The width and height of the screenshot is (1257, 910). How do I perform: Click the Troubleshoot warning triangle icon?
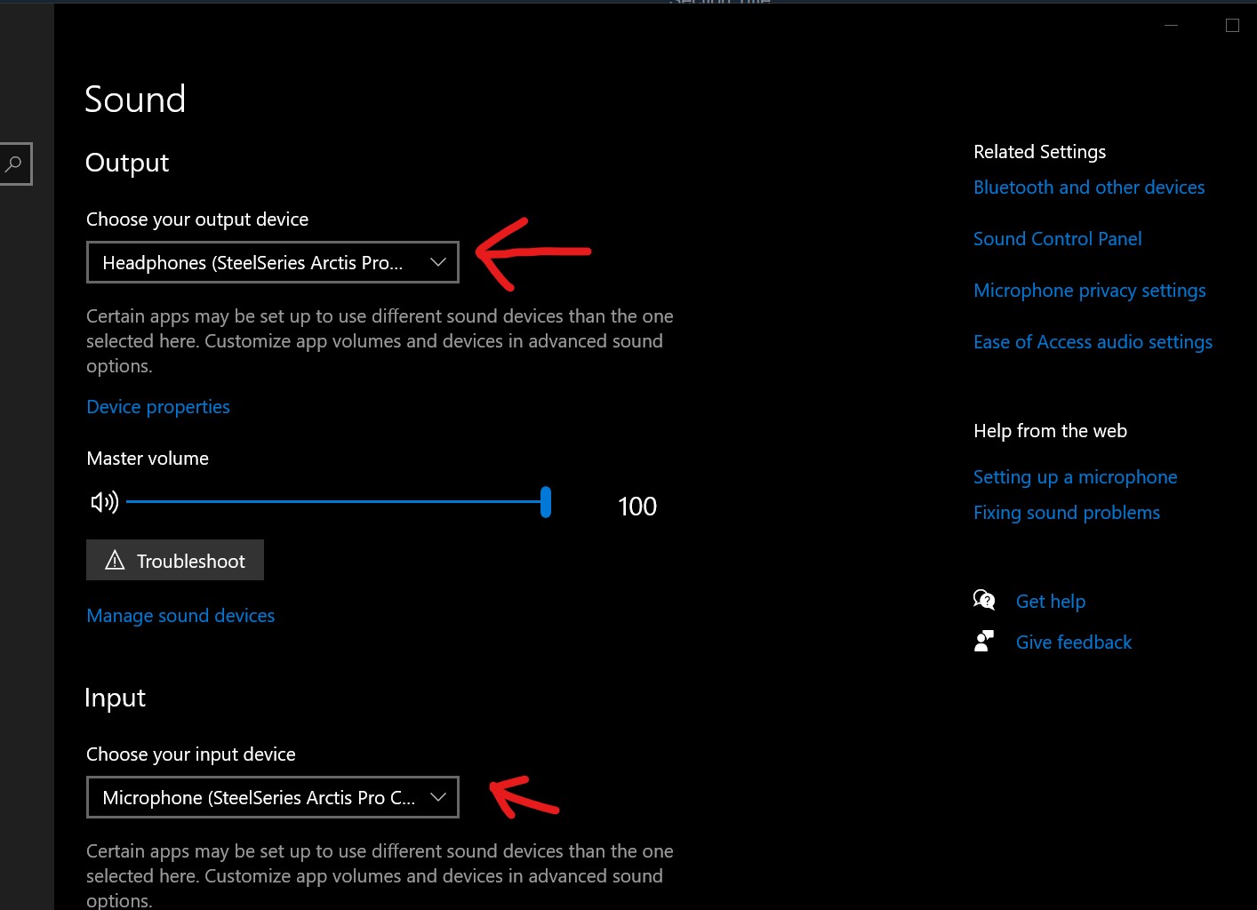(x=115, y=560)
